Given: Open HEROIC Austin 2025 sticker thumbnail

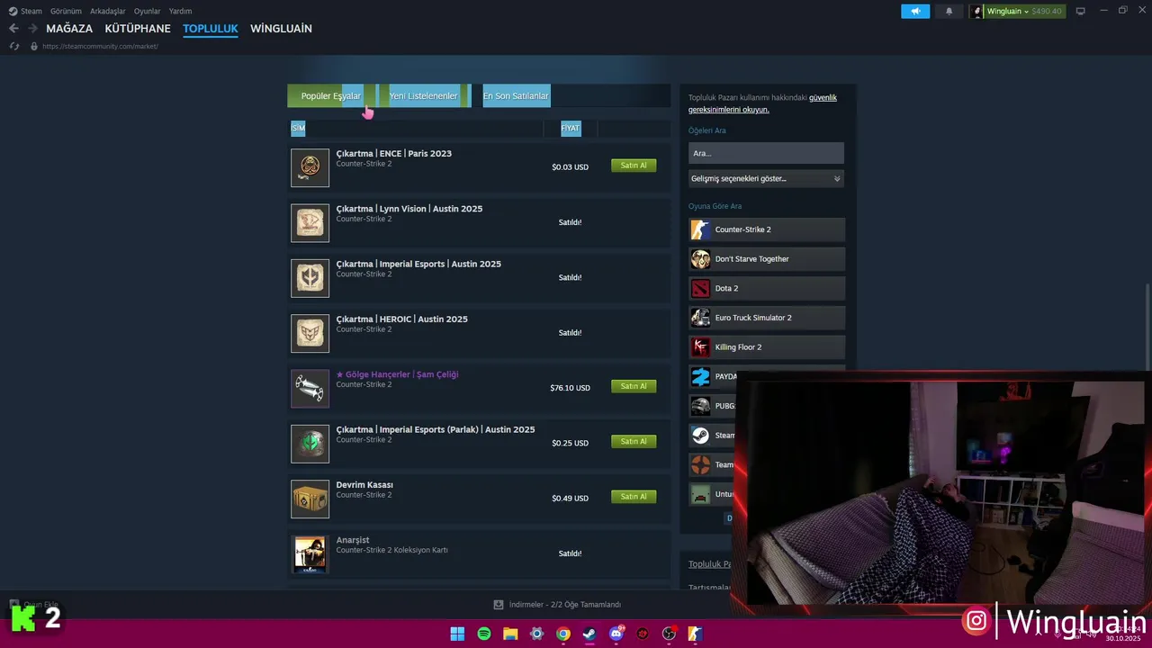Looking at the screenshot, I should [x=310, y=333].
